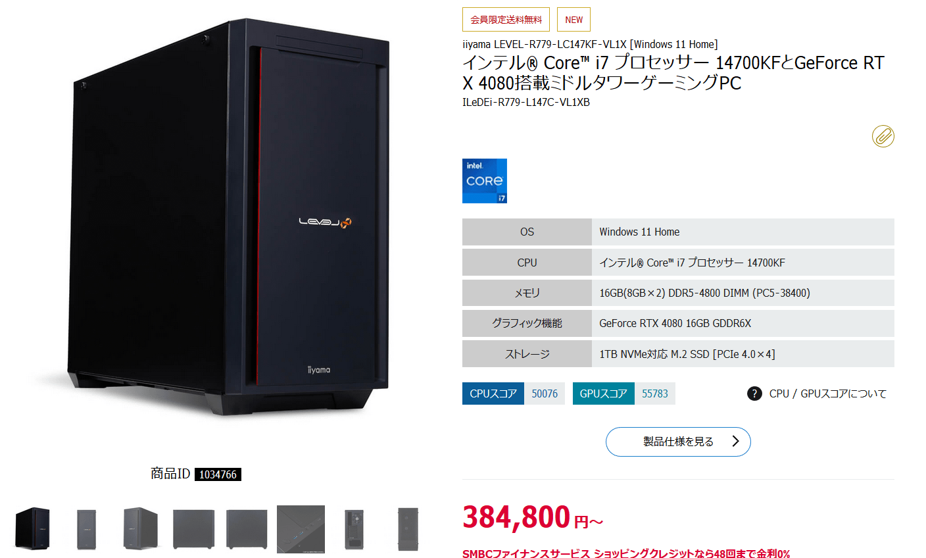Open the 製品仕様を見る button

pyautogui.click(x=678, y=442)
